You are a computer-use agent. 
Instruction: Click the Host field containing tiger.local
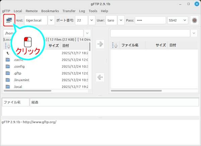[x=36, y=20]
